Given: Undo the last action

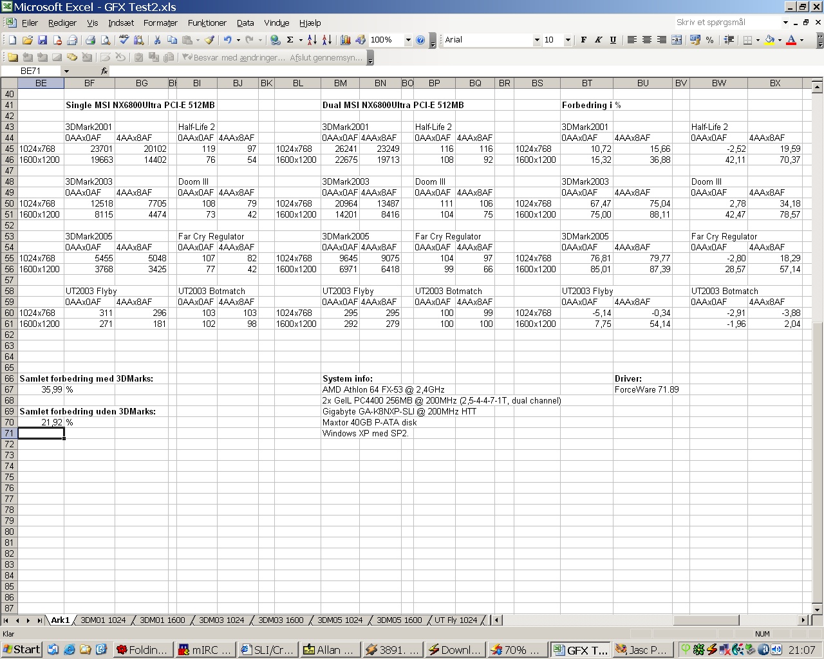Looking at the screenshot, I should point(227,40).
